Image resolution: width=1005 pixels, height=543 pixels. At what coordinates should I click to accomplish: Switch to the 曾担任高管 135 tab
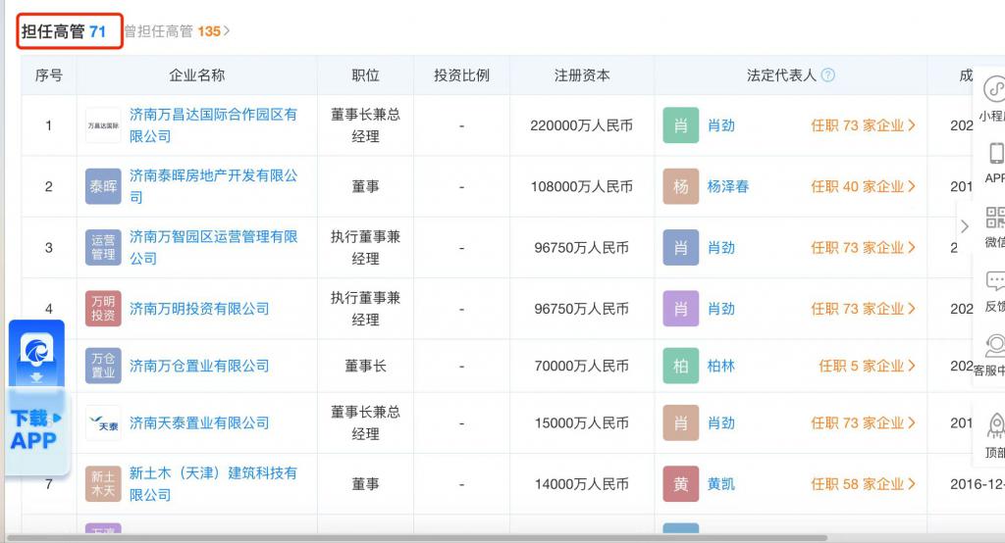(x=175, y=31)
